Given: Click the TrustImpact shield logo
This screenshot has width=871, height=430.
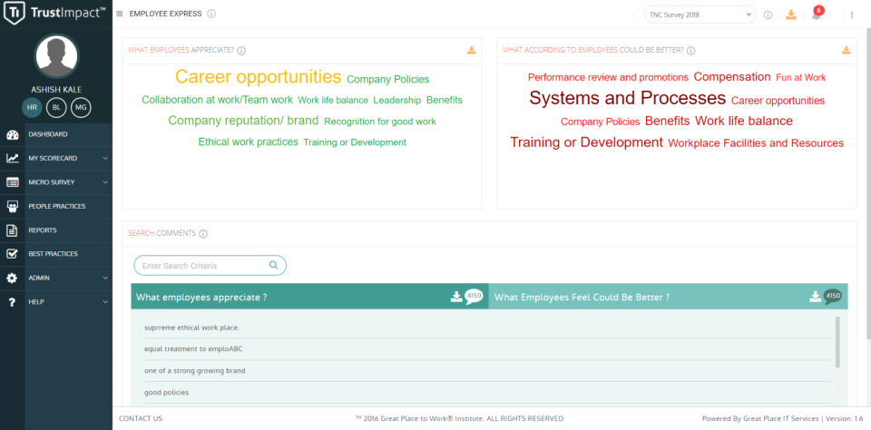Looking at the screenshot, I should tap(13, 14).
